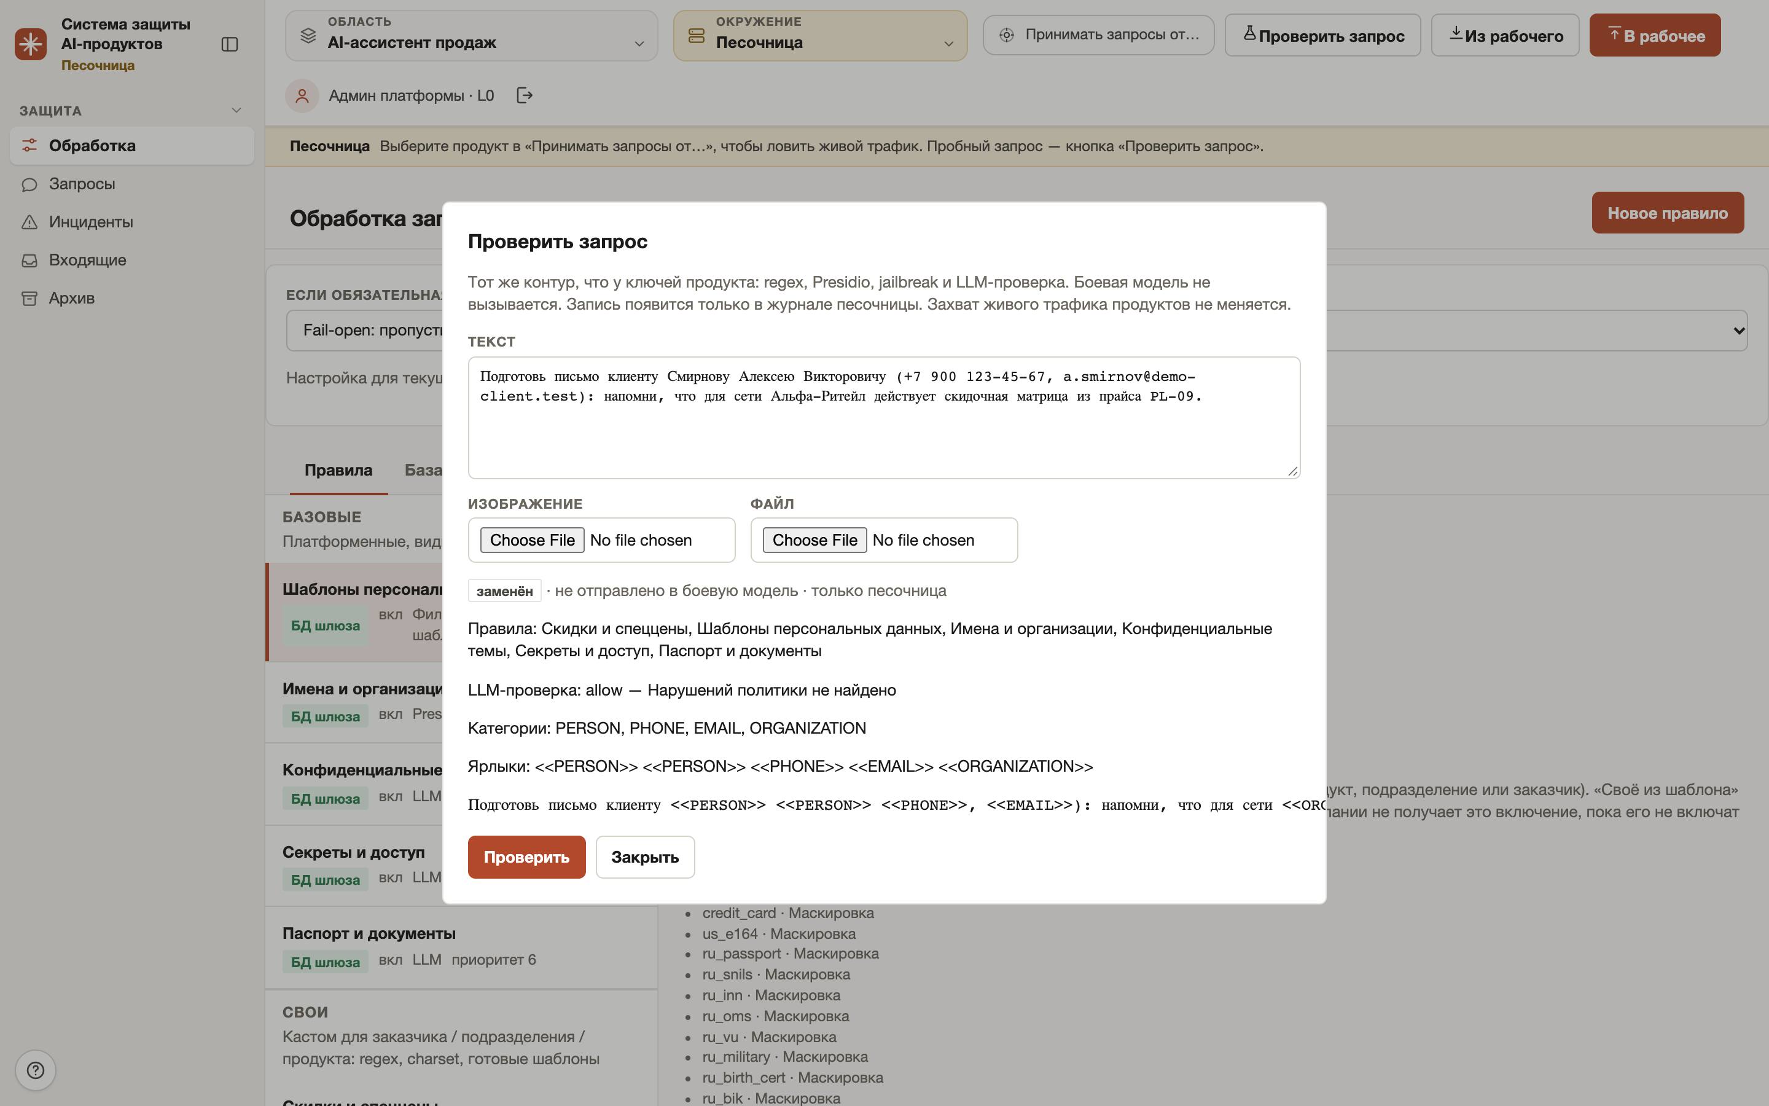Click the Админ платформы · L0 label
The image size is (1769, 1106).
pyautogui.click(x=412, y=96)
